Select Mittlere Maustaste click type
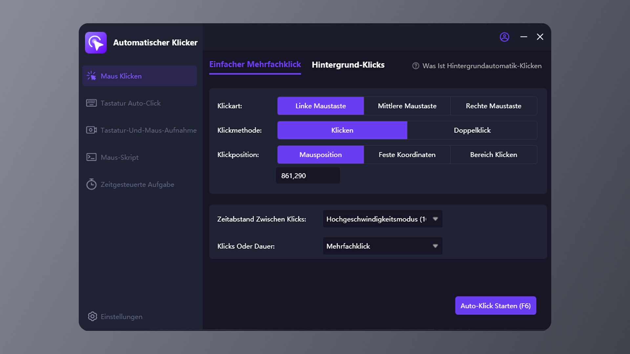Viewport: 630px width, 354px height. [407, 106]
